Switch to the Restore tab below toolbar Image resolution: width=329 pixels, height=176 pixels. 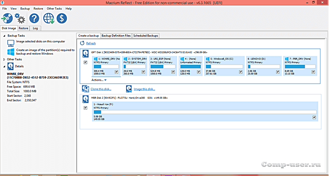tap(23, 28)
